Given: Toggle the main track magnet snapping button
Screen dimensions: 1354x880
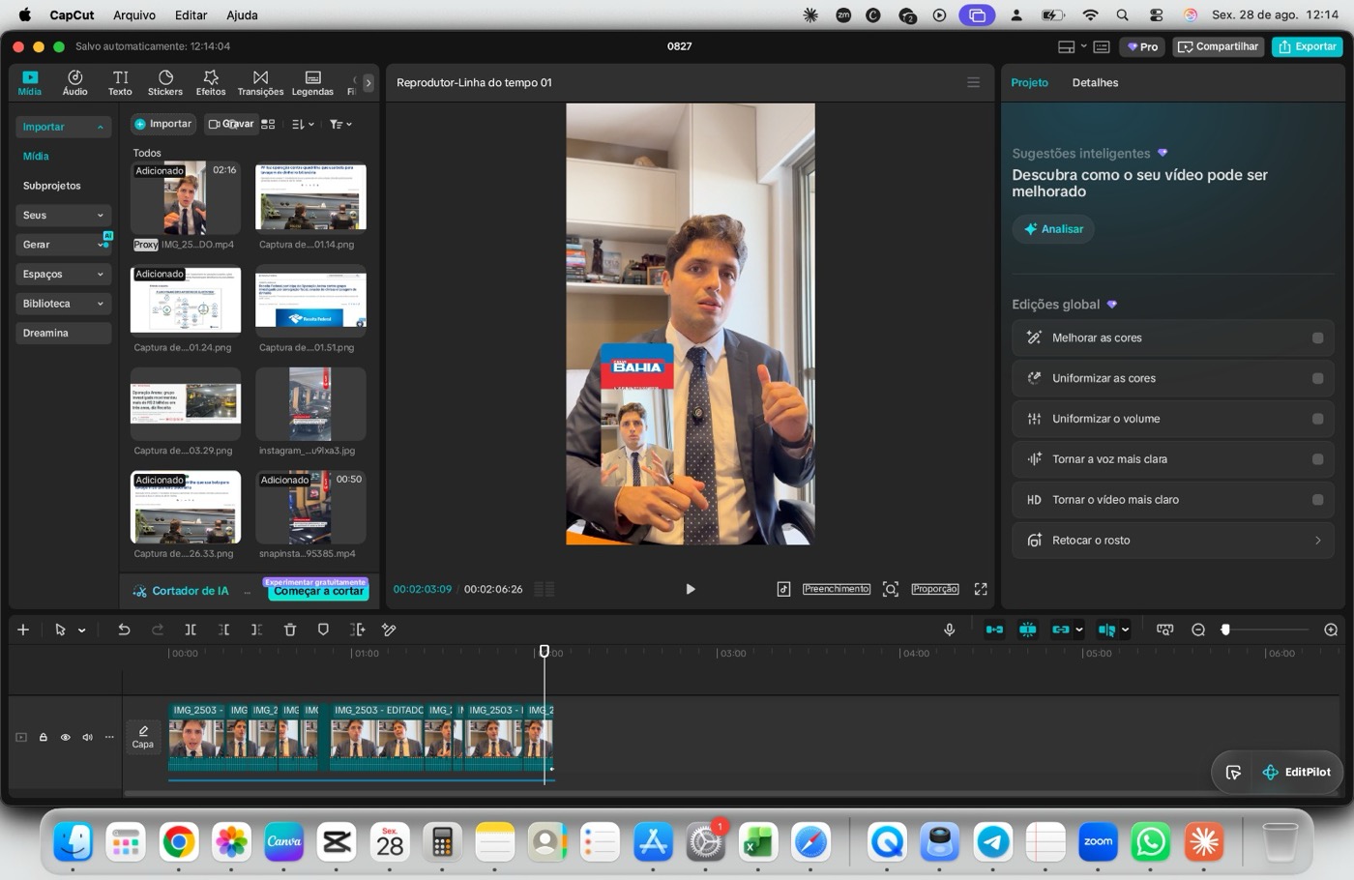Looking at the screenshot, I should 994,630.
